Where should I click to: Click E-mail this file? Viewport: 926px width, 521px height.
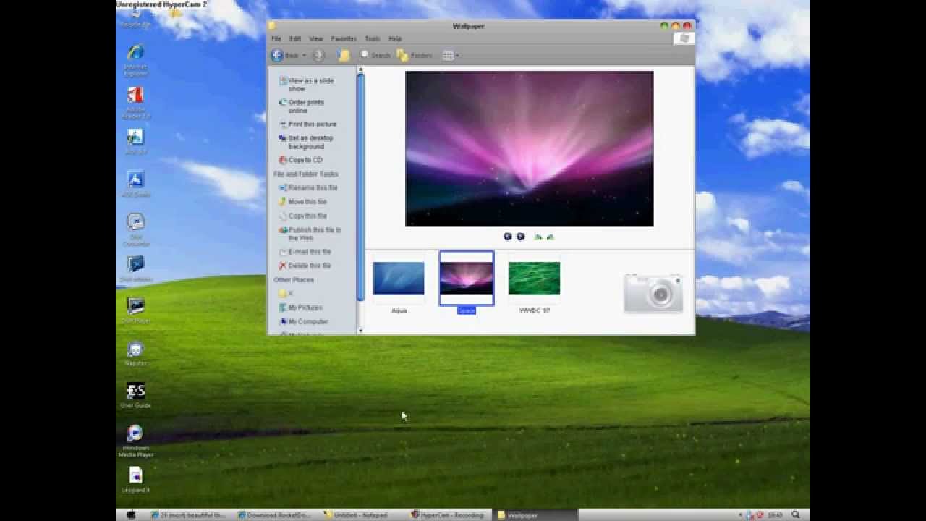pyautogui.click(x=305, y=252)
